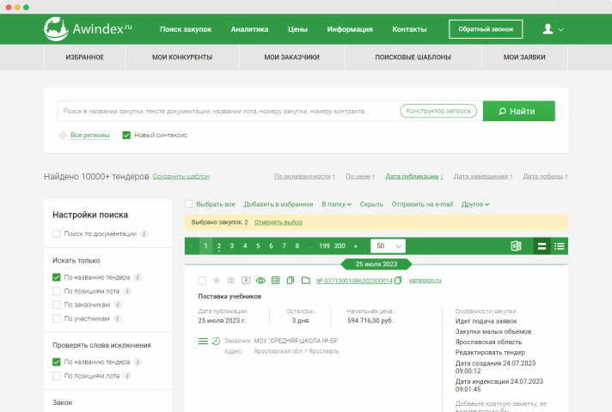Click the region target icon beside Все регионы
612x412 pixels.
[63, 136]
